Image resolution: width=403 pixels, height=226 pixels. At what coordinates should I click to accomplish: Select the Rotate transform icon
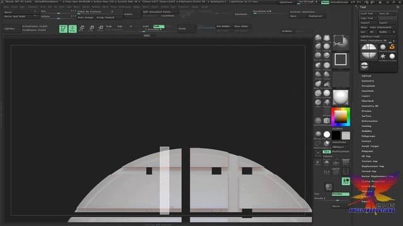[x=101, y=28]
